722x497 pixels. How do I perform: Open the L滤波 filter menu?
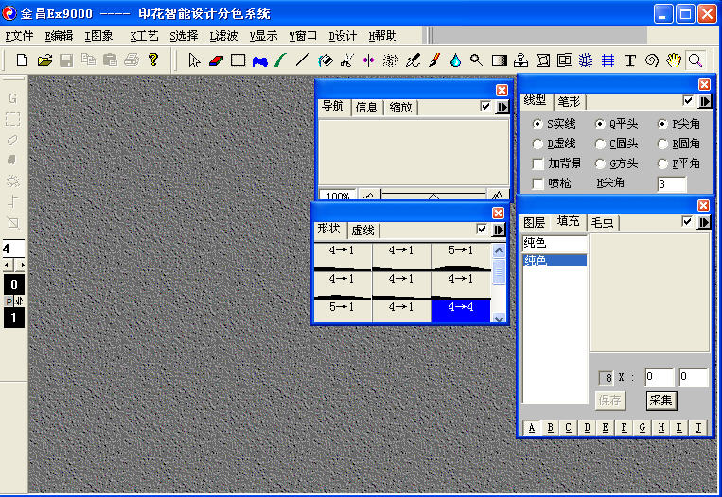(224, 36)
